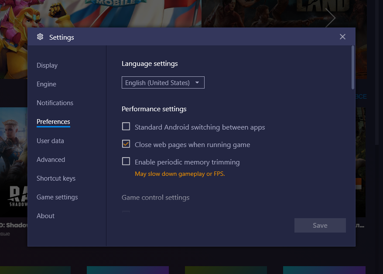Go to the Game settings section
This screenshot has height=274, width=383.
pyautogui.click(x=57, y=197)
